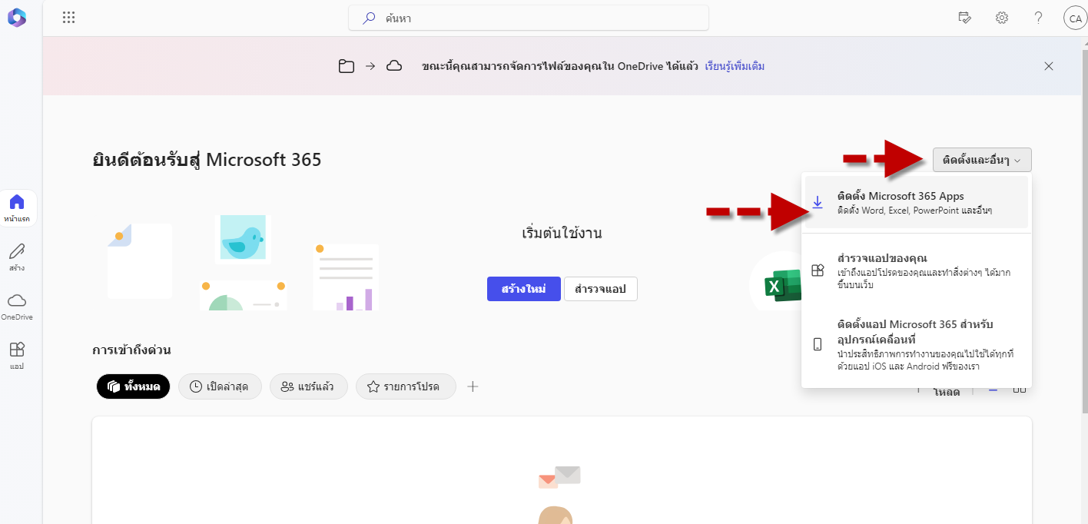Open สร้าง in the sidebar
1088x524 pixels.
coord(17,257)
